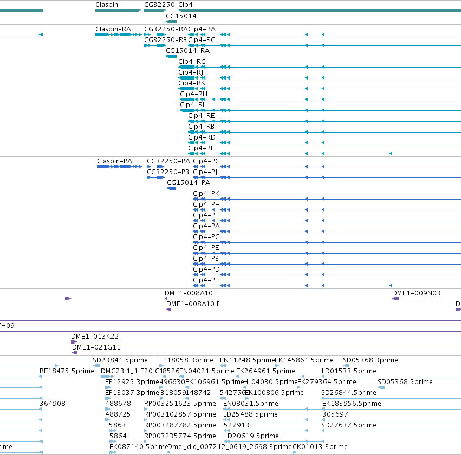Open the Cip4-RC transcript label

[x=202, y=40]
